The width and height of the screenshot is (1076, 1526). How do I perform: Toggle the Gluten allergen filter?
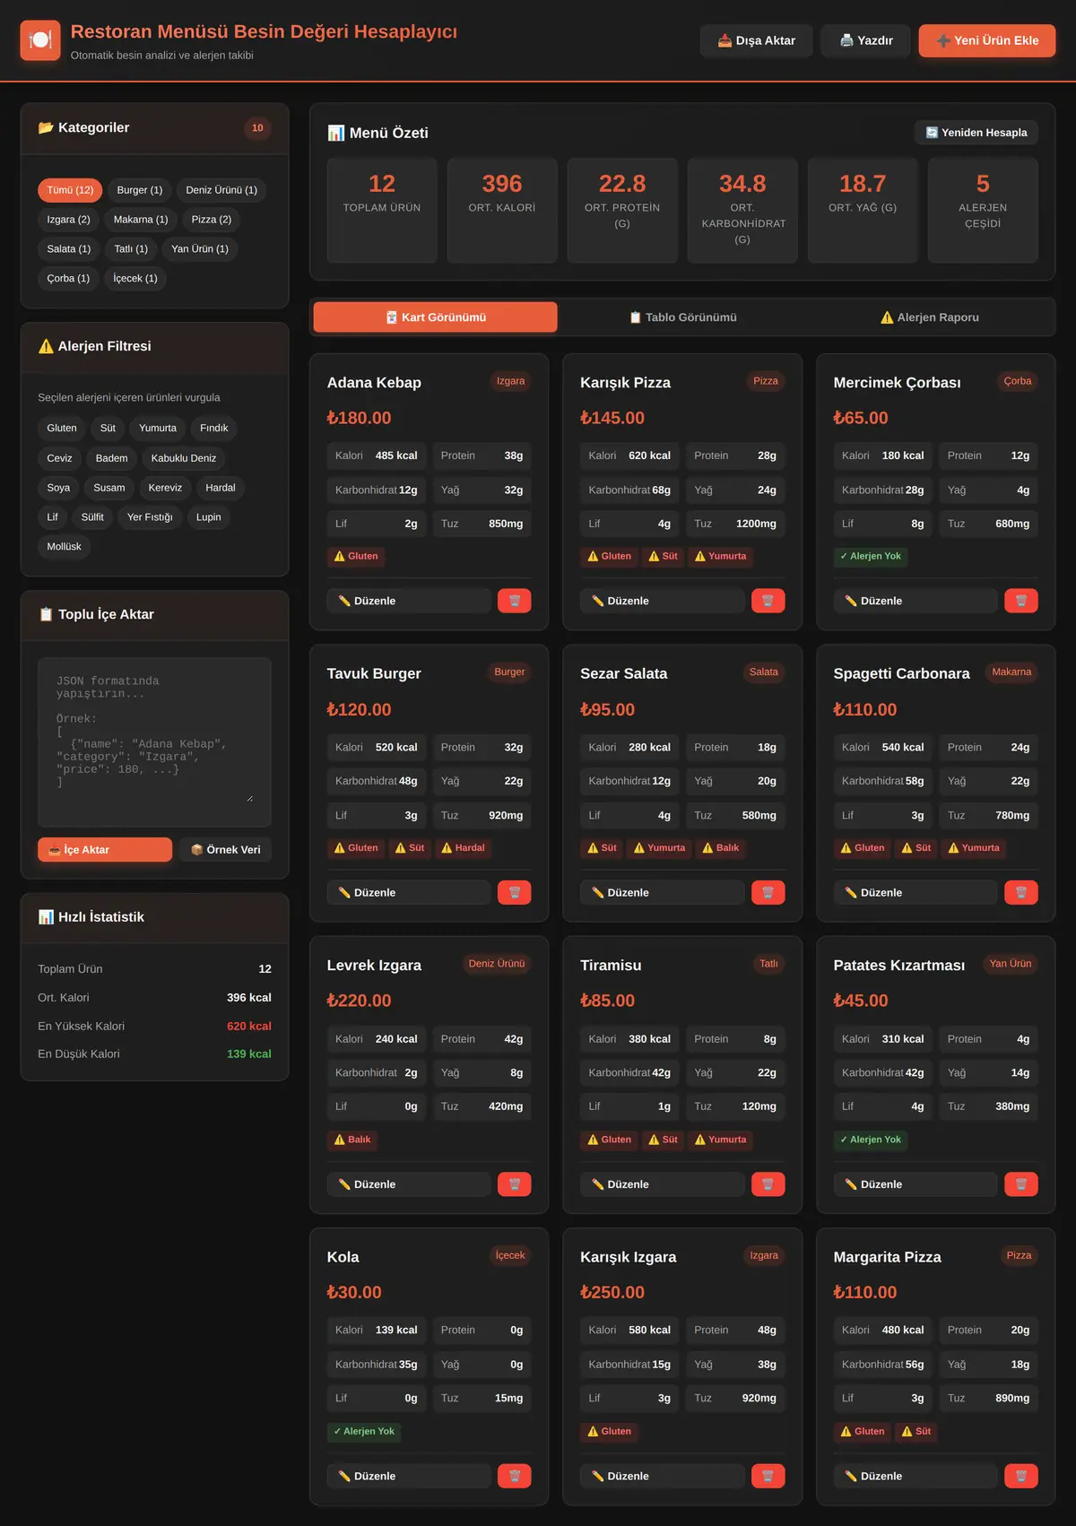(62, 429)
